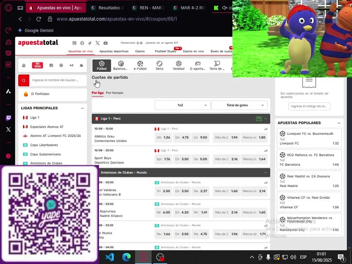Select Real Madrid vs. CA Osasuna bet
The height and width of the screenshot is (264, 352).
pos(309,181)
